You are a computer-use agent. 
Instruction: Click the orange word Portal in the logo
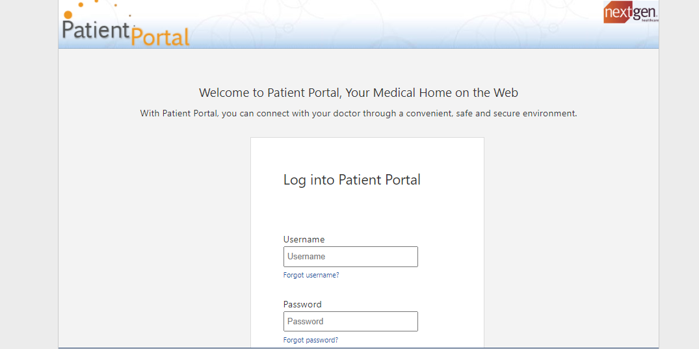tap(161, 36)
